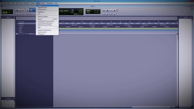Select the Bars|Beats ruler label
Image resolution: width=194 pixels, height=109 pixels.
[22, 22]
